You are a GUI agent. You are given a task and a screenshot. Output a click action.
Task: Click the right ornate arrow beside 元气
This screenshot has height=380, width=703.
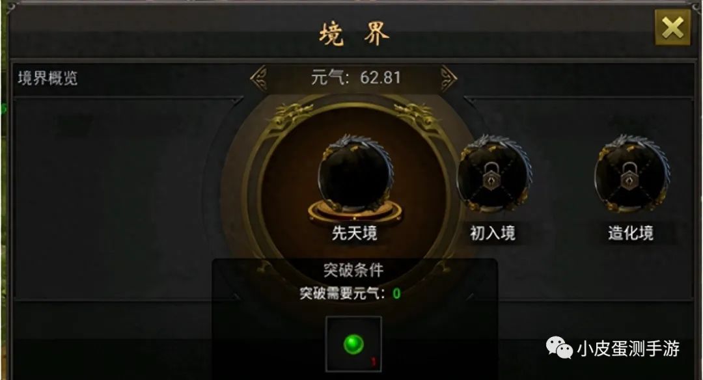pos(448,79)
